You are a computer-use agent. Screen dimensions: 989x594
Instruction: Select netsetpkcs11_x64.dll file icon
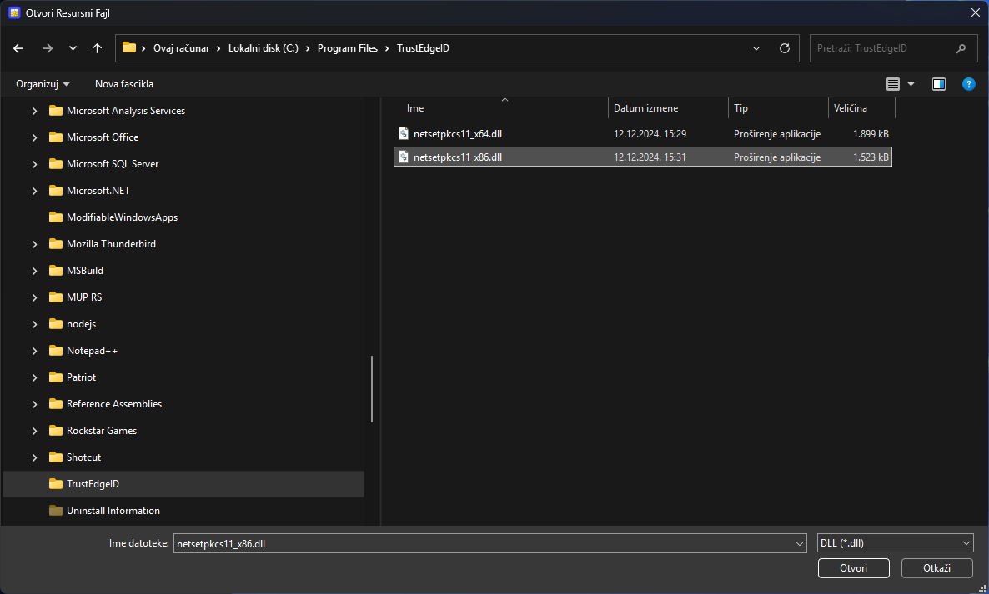[404, 133]
